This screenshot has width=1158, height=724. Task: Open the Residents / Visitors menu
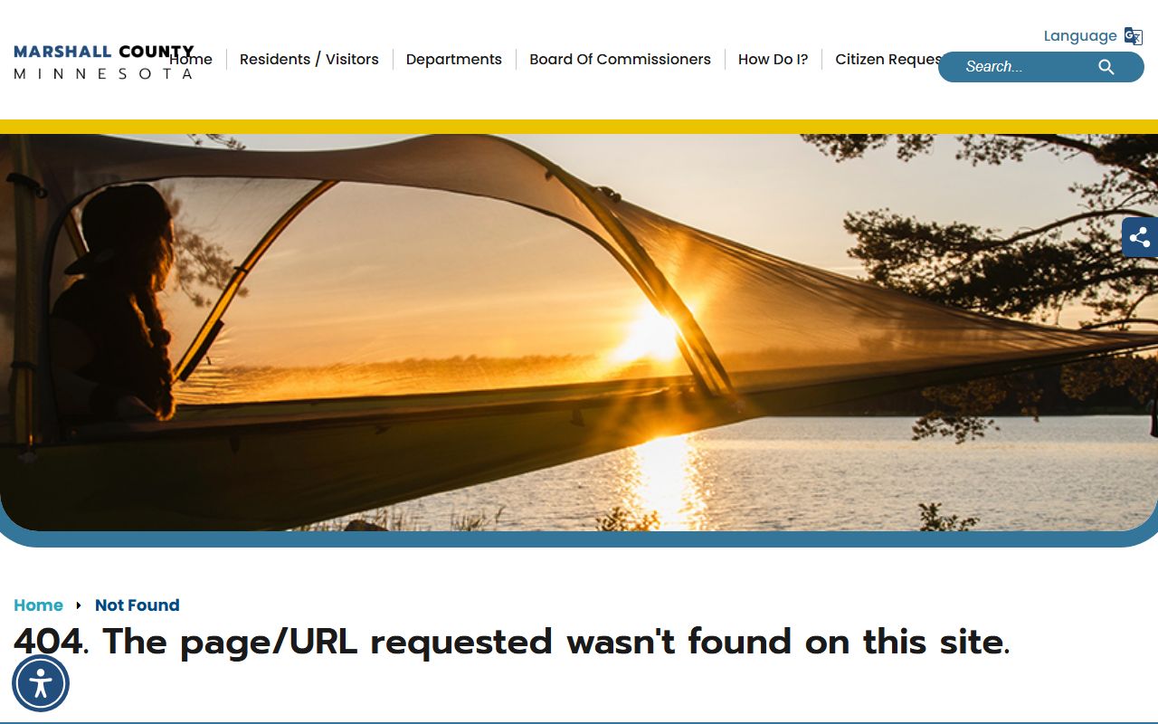click(x=309, y=60)
